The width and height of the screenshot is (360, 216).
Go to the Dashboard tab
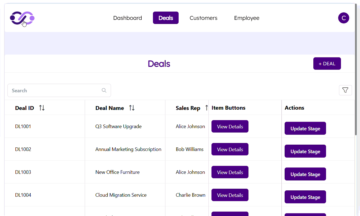coord(128,18)
